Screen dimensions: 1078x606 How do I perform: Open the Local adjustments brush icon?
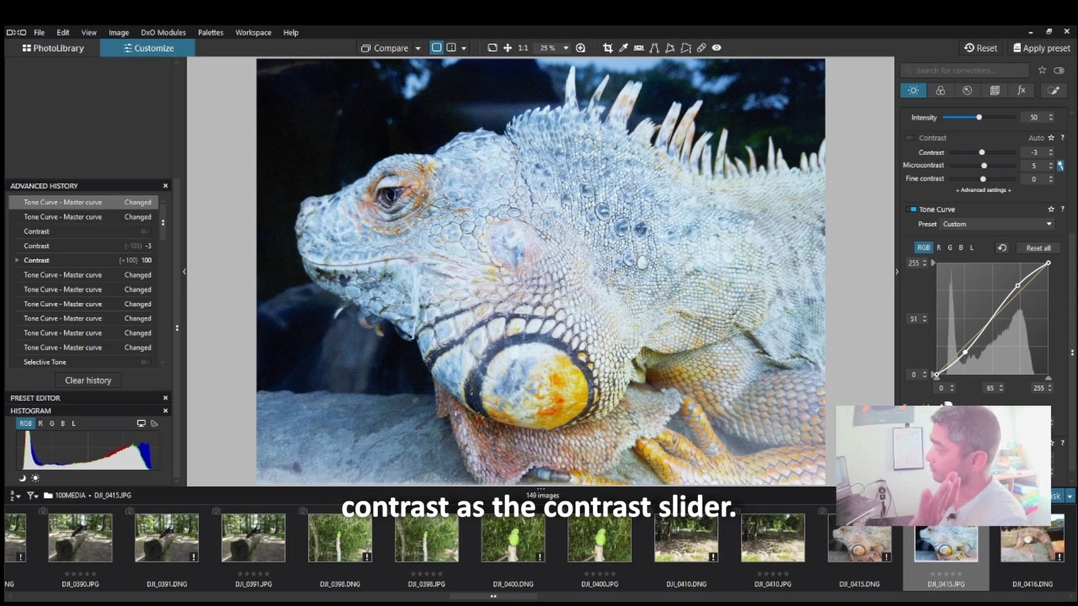1054,90
